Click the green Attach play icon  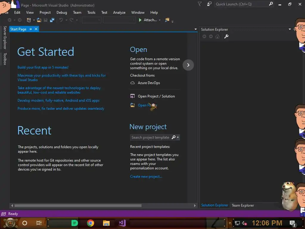(x=140, y=20)
